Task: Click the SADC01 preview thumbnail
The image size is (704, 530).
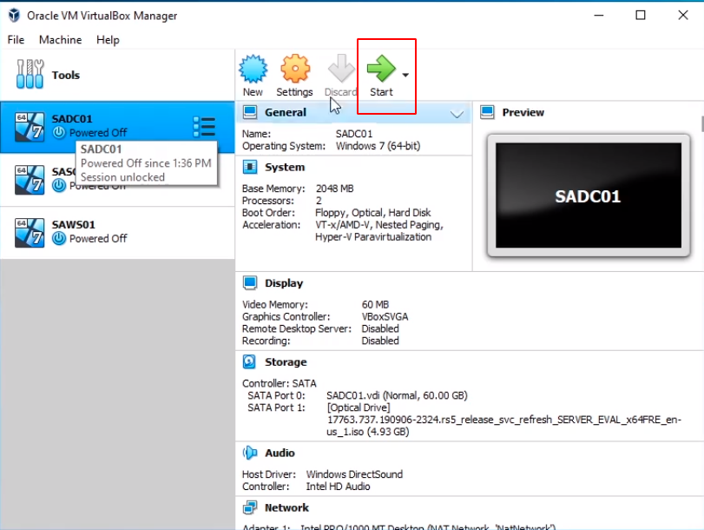Action: point(587,196)
